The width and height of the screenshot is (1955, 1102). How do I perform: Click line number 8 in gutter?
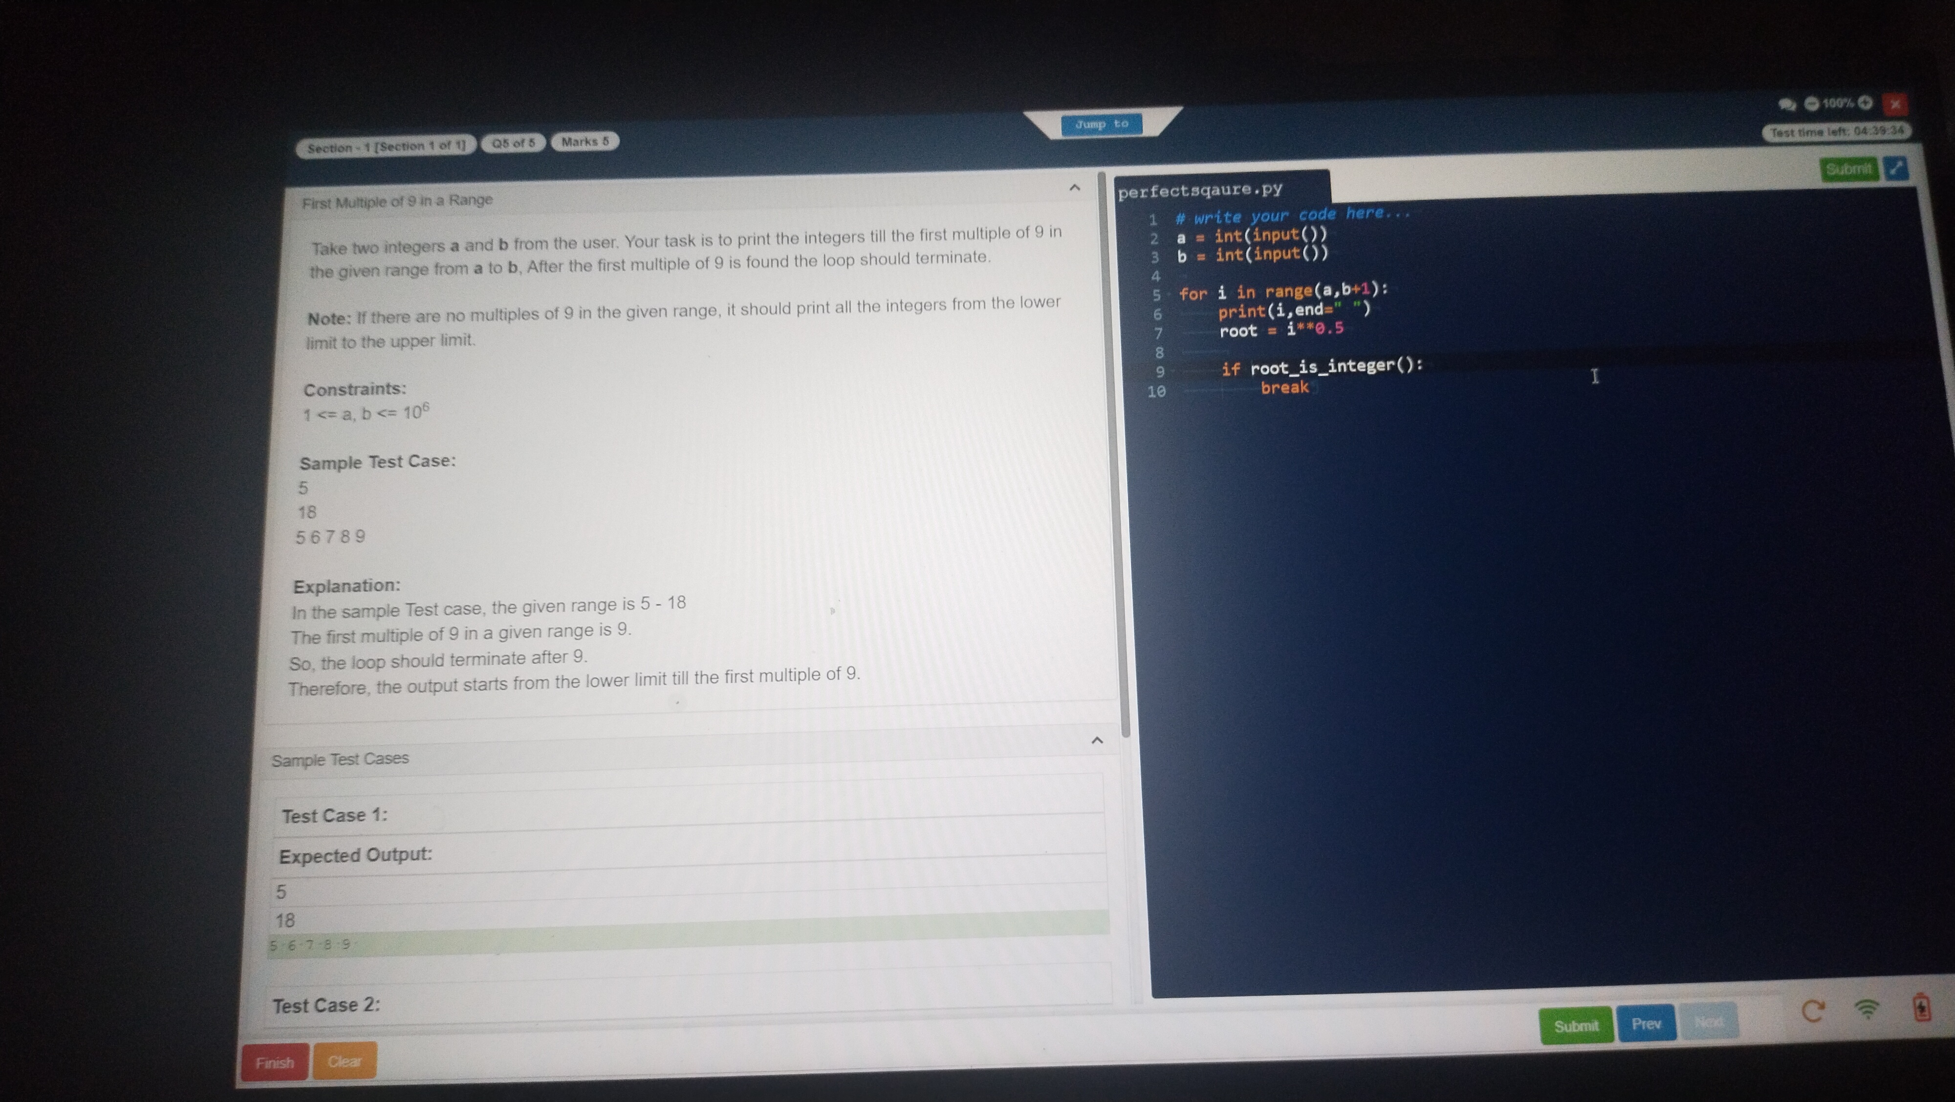[x=1159, y=353]
